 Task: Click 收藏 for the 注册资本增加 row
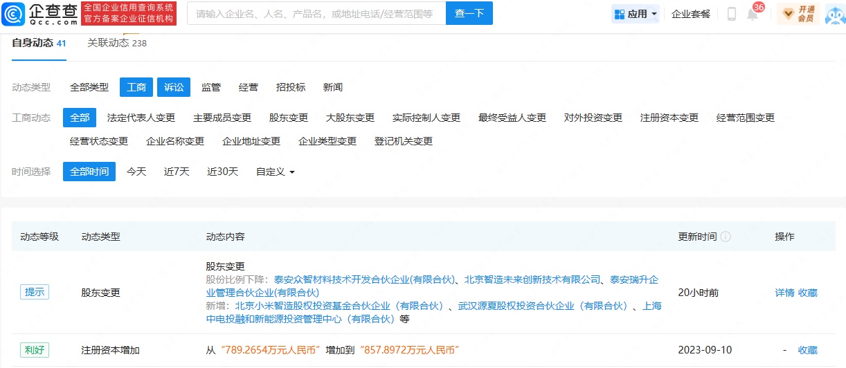coord(808,350)
